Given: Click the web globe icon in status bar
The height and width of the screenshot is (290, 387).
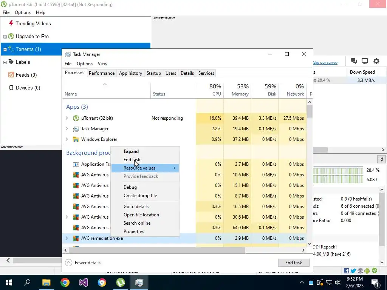Looking at the screenshot, I should coord(360,271).
